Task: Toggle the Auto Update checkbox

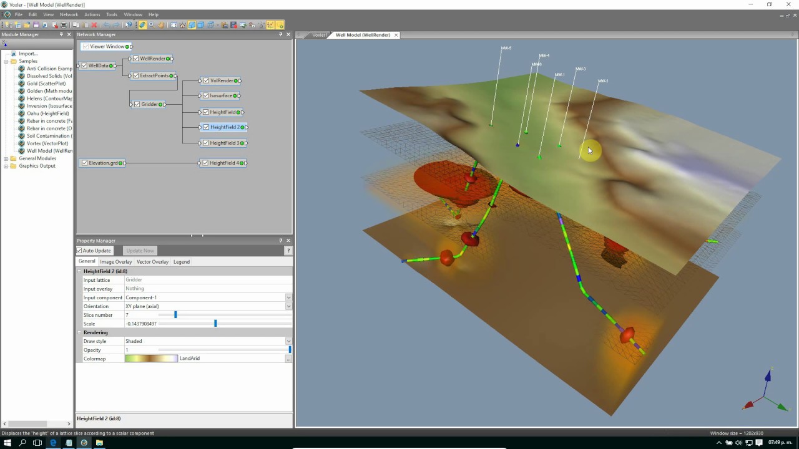Action: [x=79, y=251]
